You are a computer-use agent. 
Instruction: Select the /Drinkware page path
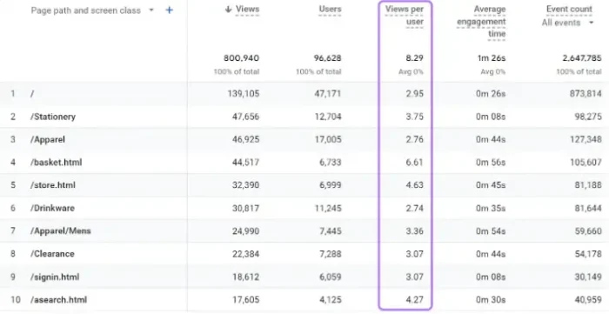click(52, 208)
